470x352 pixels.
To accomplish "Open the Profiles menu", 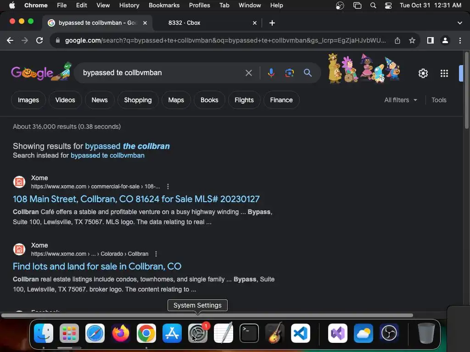I will pyautogui.click(x=199, y=5).
